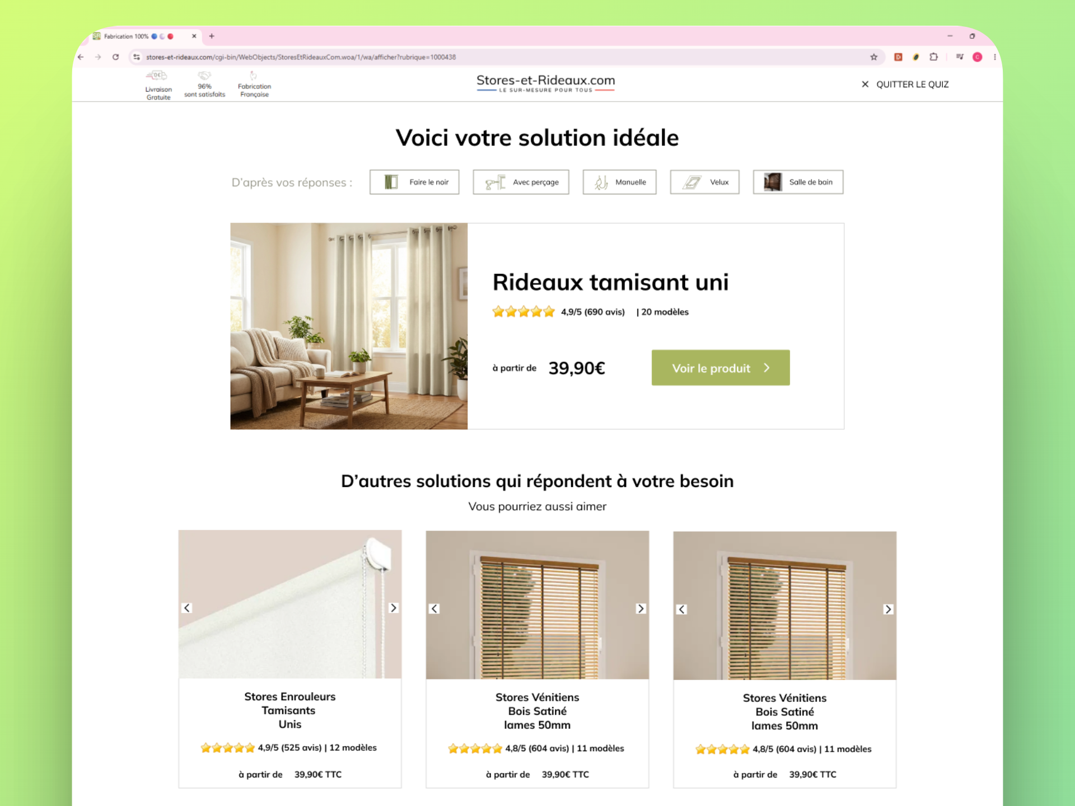Reload the page with the refresh icon

(115, 57)
